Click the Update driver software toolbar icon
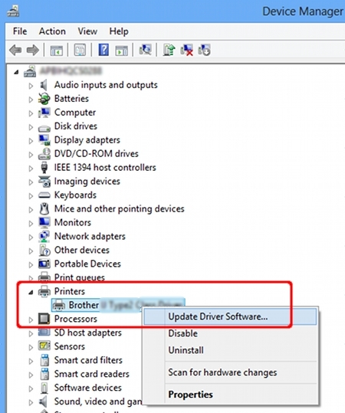The width and height of the screenshot is (345, 413). [169, 50]
